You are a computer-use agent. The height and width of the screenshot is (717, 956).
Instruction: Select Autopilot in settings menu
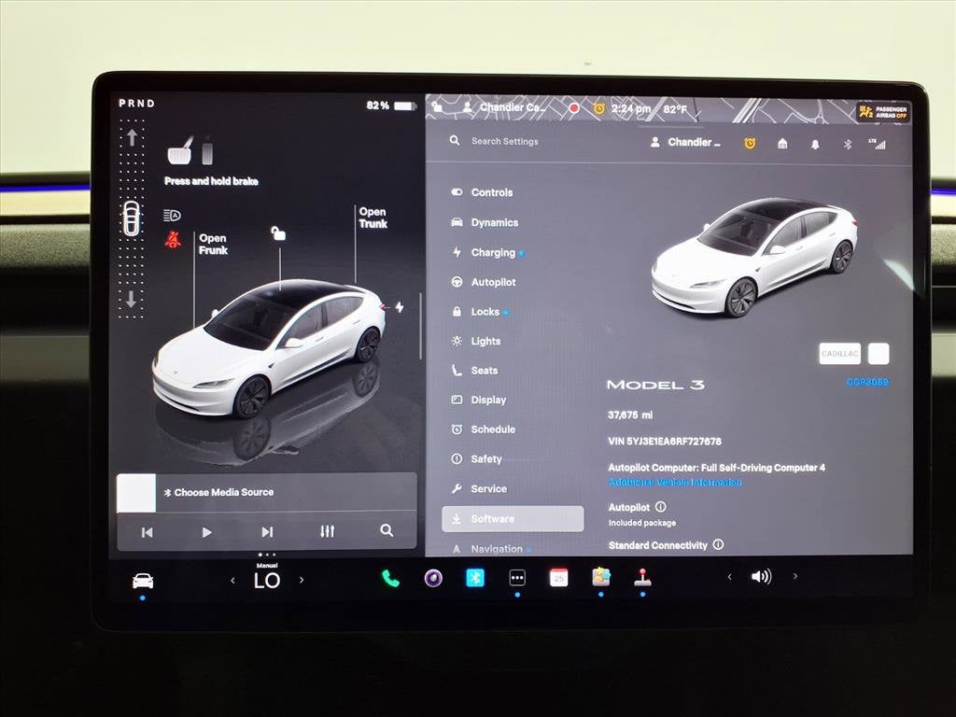point(493,282)
